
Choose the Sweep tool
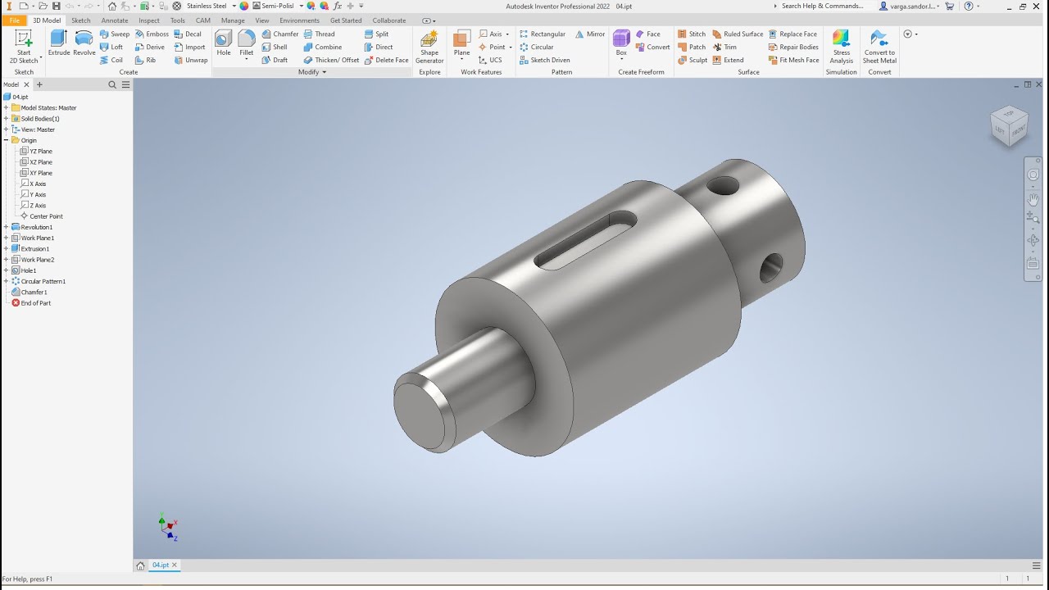[x=115, y=34]
